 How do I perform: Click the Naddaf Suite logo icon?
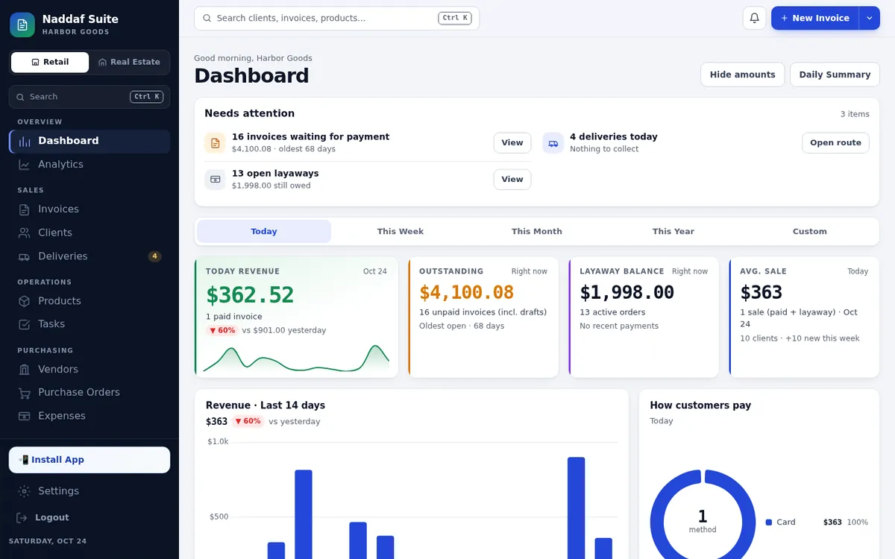tap(22, 25)
